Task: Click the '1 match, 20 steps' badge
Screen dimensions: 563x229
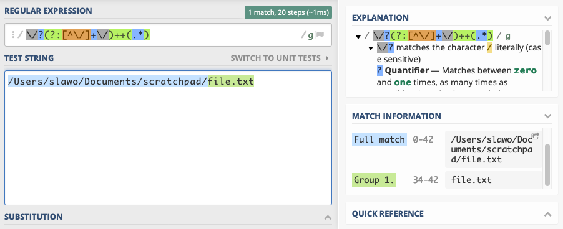Action: click(288, 12)
